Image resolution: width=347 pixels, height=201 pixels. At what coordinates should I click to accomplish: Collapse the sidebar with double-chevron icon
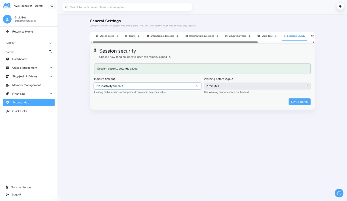[52, 6]
